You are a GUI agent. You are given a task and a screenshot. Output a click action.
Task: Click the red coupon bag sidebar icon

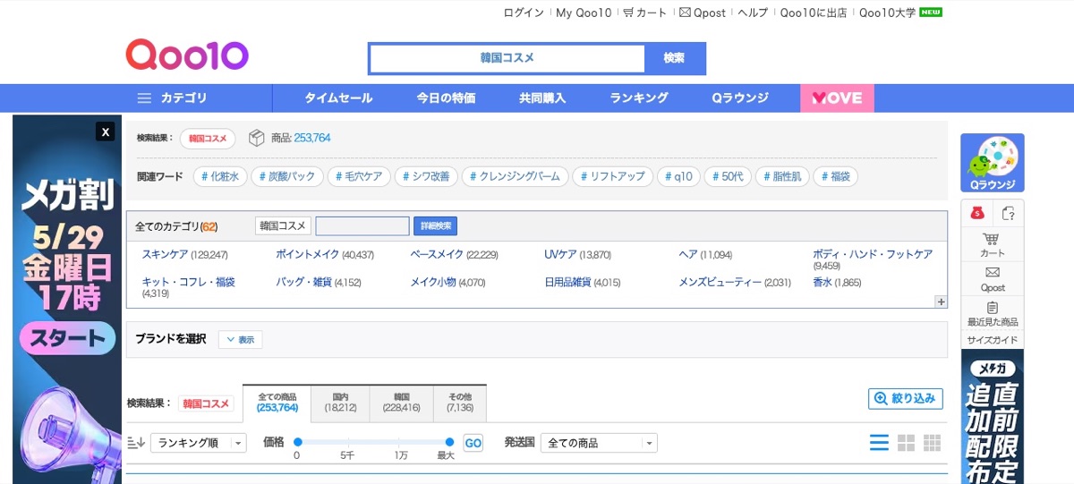pos(977,213)
